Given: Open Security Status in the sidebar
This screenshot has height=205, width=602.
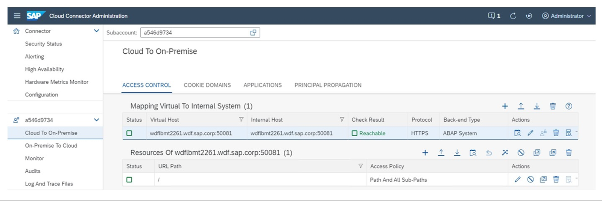Looking at the screenshot, I should click(x=44, y=44).
